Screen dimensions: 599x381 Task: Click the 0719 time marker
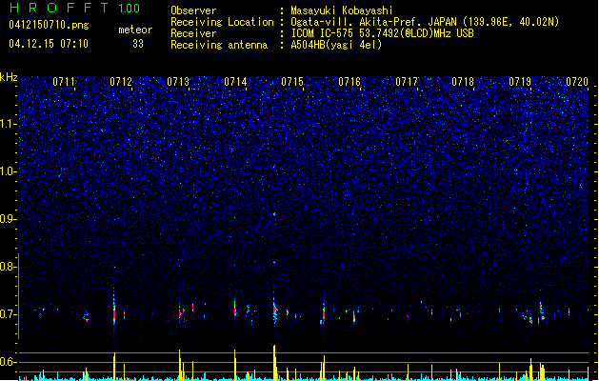pos(520,82)
